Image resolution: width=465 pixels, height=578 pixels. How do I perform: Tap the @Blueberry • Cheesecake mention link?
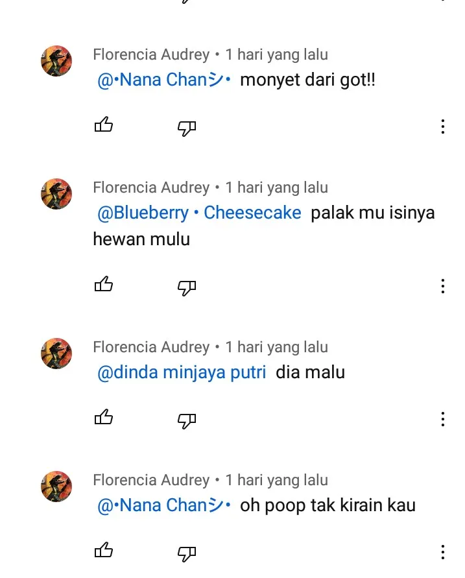[x=199, y=213]
